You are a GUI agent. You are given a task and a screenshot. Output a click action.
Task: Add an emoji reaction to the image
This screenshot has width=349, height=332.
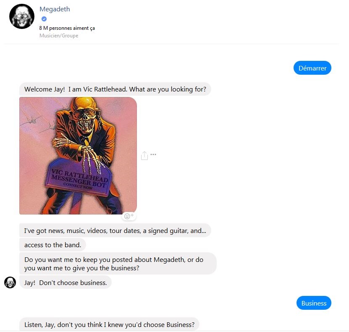(x=129, y=216)
